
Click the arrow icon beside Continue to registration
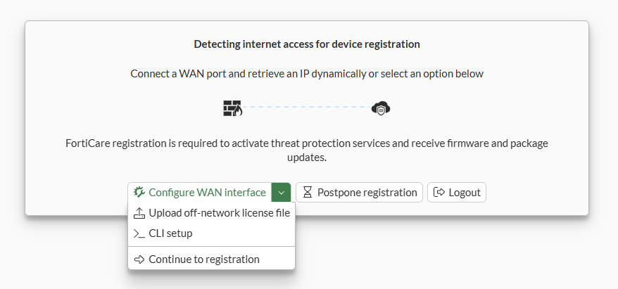click(x=139, y=259)
